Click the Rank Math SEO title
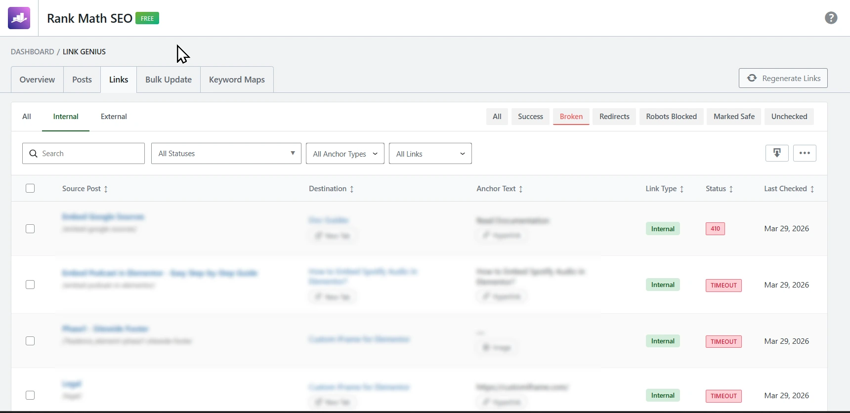Image resolution: width=850 pixels, height=413 pixels. (x=89, y=18)
